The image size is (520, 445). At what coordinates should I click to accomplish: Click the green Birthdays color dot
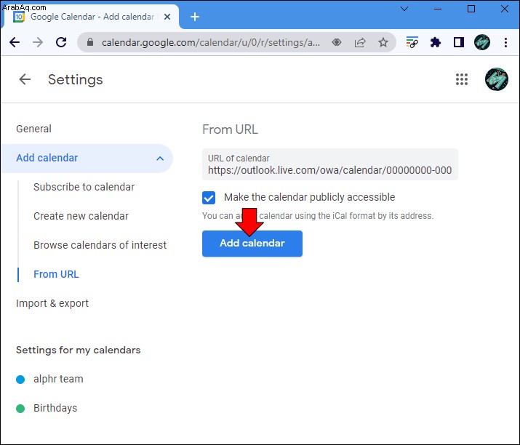[20, 409]
